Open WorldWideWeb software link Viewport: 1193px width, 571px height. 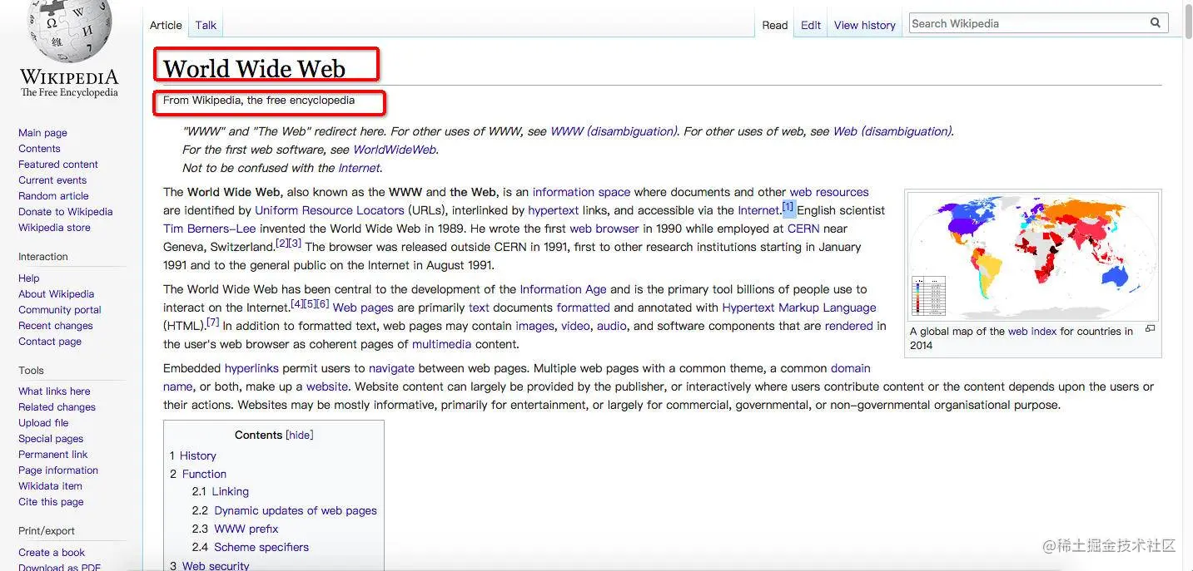(395, 150)
